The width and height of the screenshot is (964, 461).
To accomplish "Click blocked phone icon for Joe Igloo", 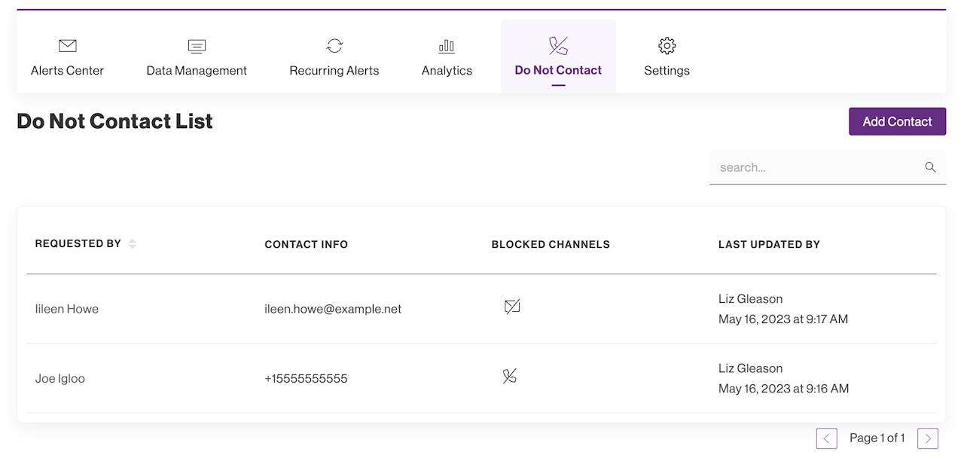I will (x=510, y=376).
